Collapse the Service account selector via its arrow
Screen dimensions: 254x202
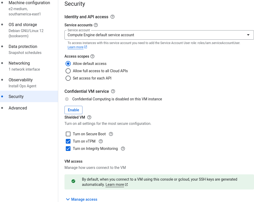click(x=248, y=35)
